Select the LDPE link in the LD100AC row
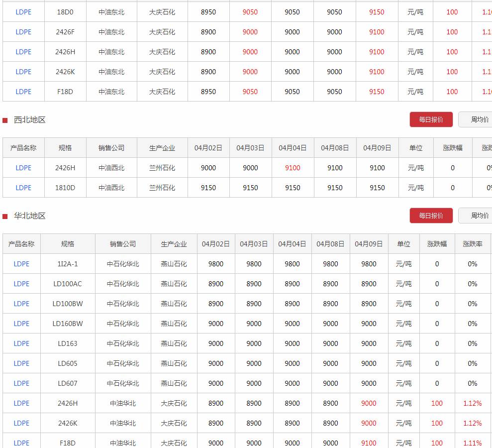Viewport: 492px width, 448px height. click(x=21, y=284)
